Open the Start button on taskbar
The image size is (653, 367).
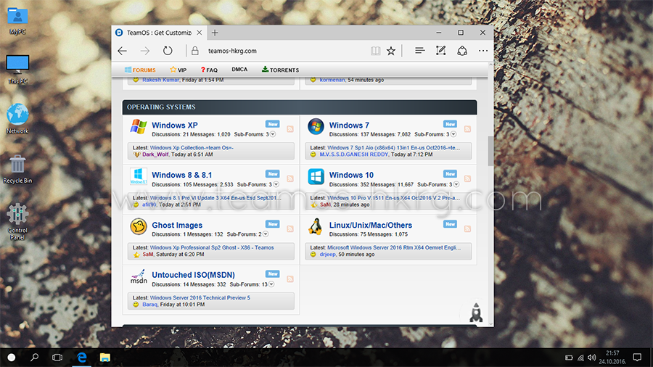click(12, 358)
